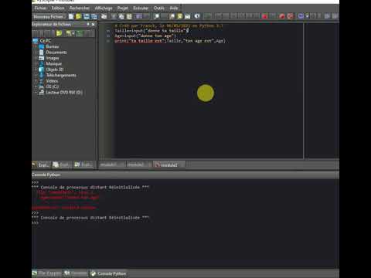371x278 pixels.
Task: Click the save all icon
Action: tap(94, 16)
